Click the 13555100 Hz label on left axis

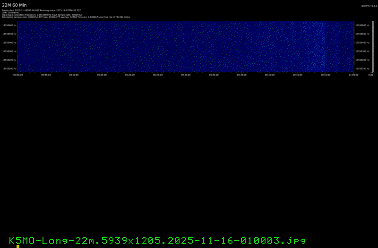(9, 68)
